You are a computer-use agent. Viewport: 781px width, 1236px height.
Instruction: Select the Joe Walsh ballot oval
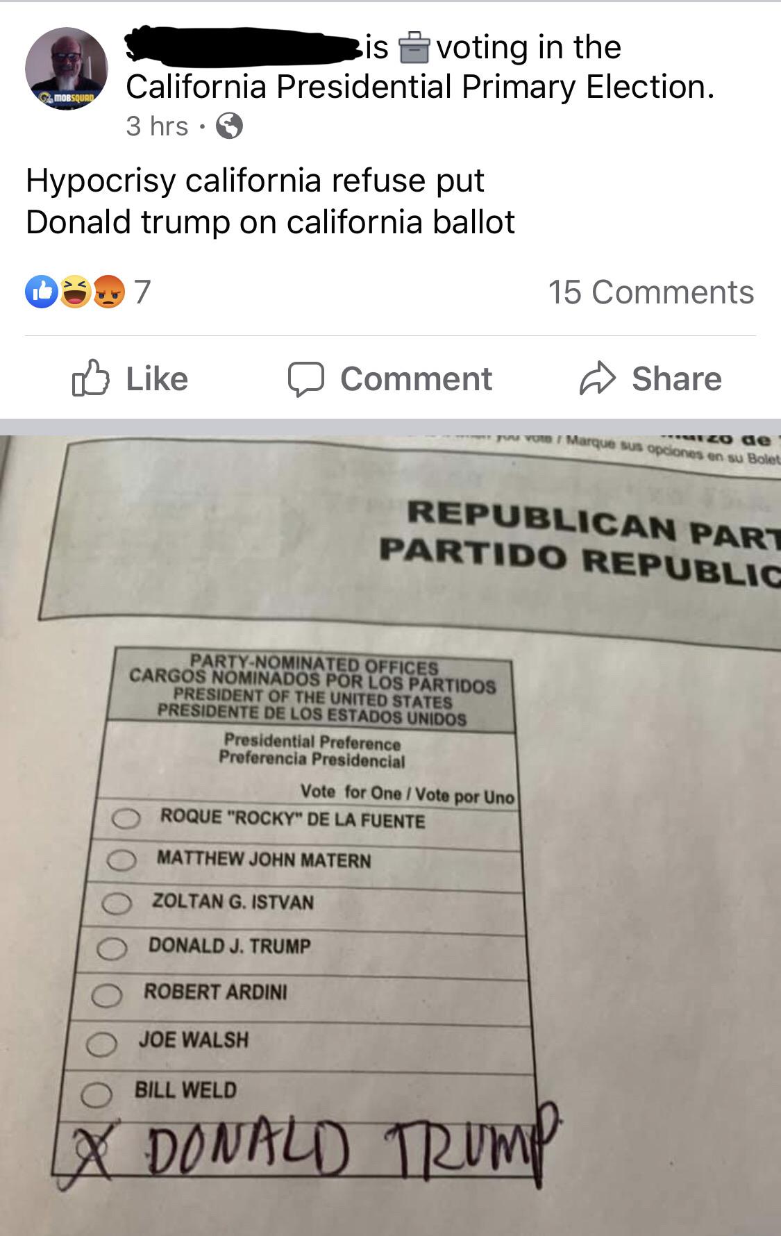[x=101, y=1044]
